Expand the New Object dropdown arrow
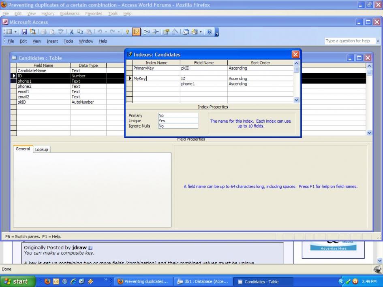Image resolution: width=383 pixels, height=287 pixels. (200, 32)
